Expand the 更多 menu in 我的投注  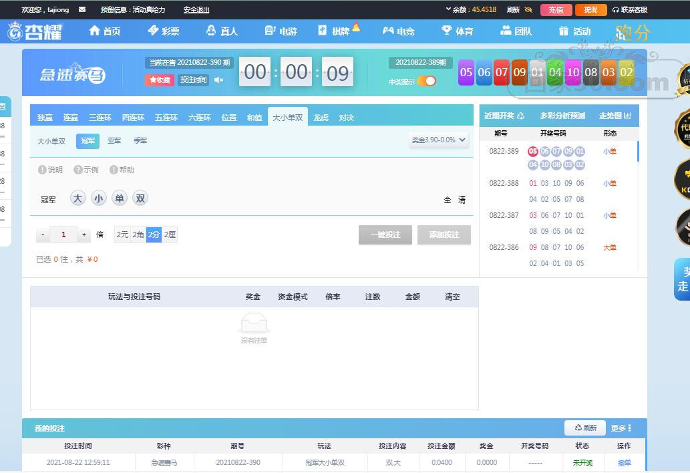click(621, 428)
